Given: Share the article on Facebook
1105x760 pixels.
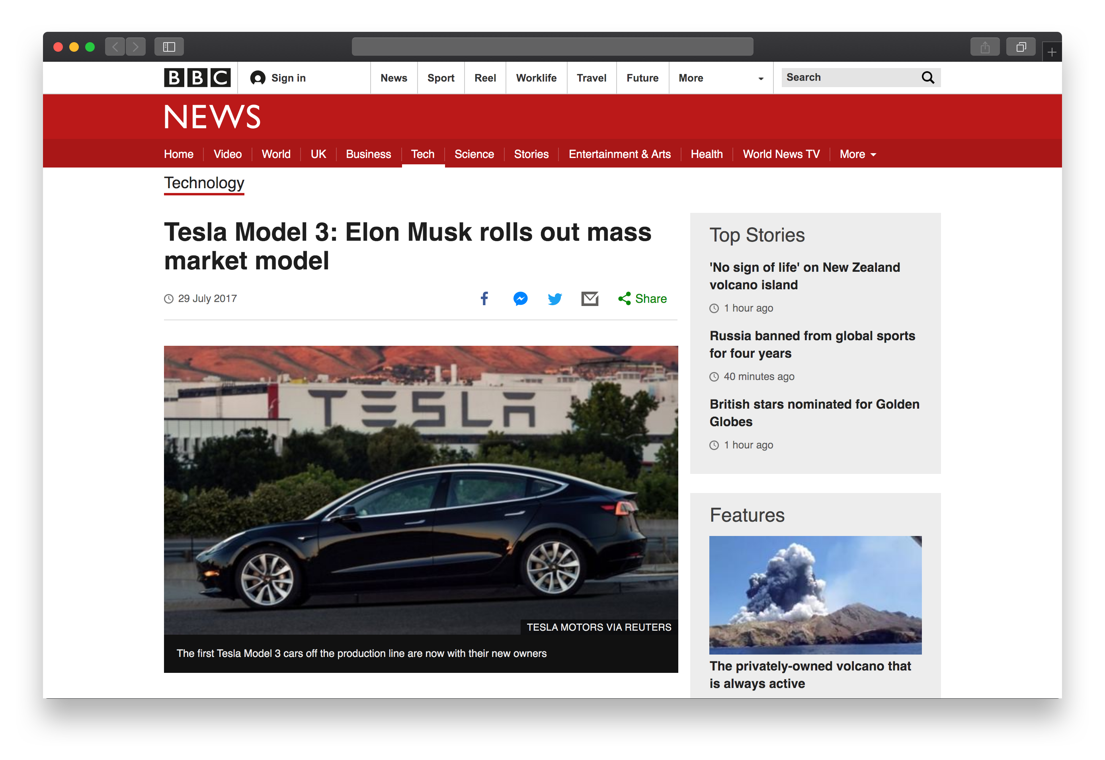Looking at the screenshot, I should [x=484, y=298].
